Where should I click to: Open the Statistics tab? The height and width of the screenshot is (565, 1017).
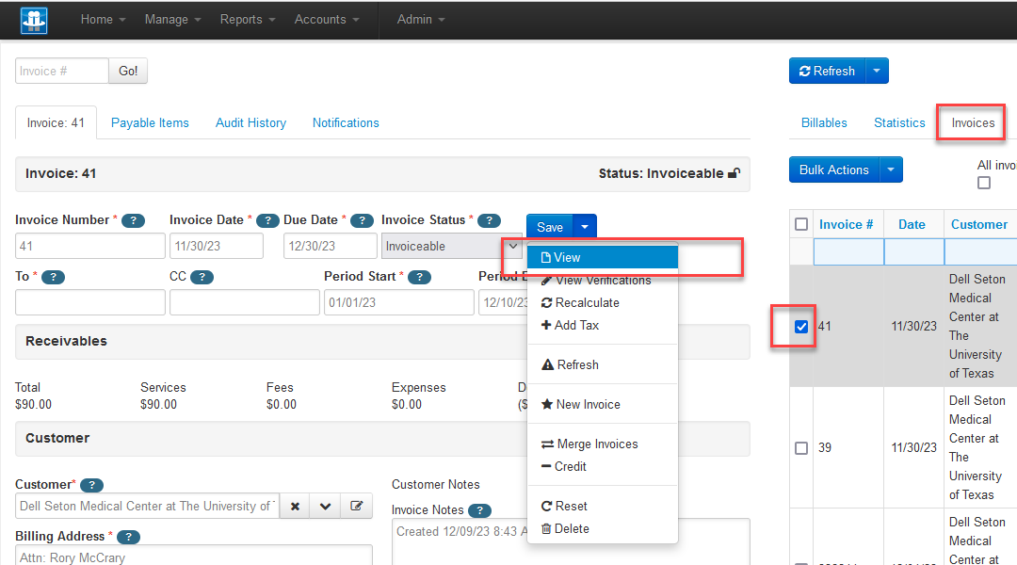(x=899, y=122)
